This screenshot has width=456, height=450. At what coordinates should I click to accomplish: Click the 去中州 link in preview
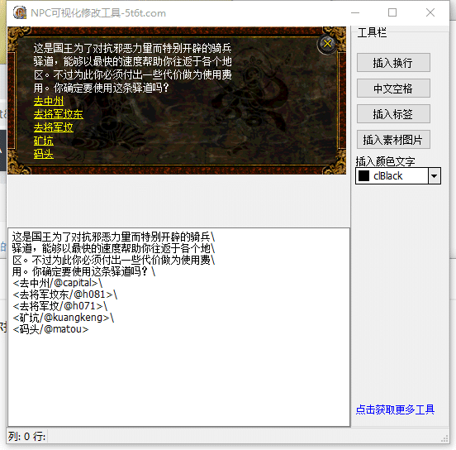pos(48,101)
